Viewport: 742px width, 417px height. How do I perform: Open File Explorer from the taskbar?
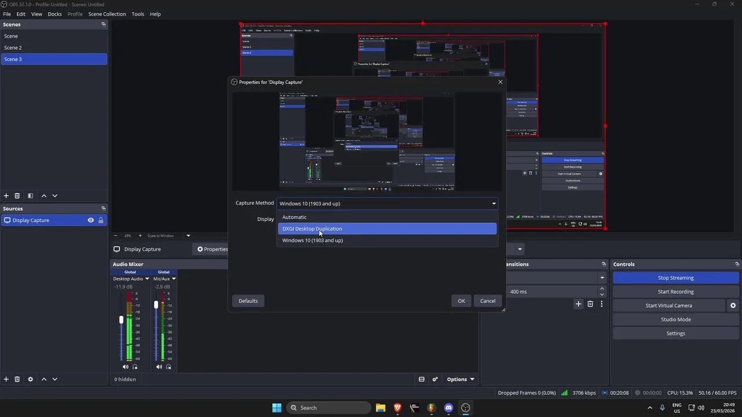click(380, 408)
